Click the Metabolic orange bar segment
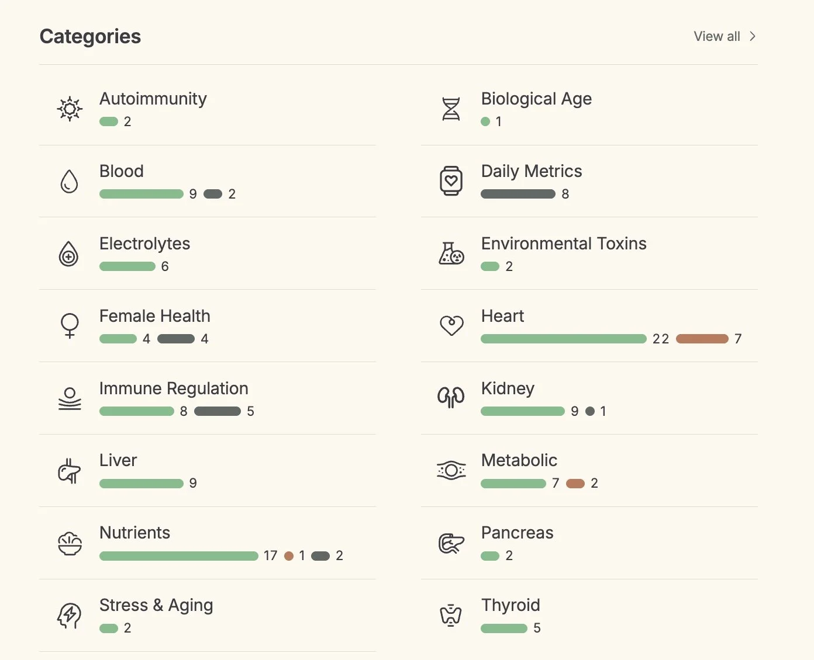The height and width of the screenshot is (660, 814). coord(575,484)
